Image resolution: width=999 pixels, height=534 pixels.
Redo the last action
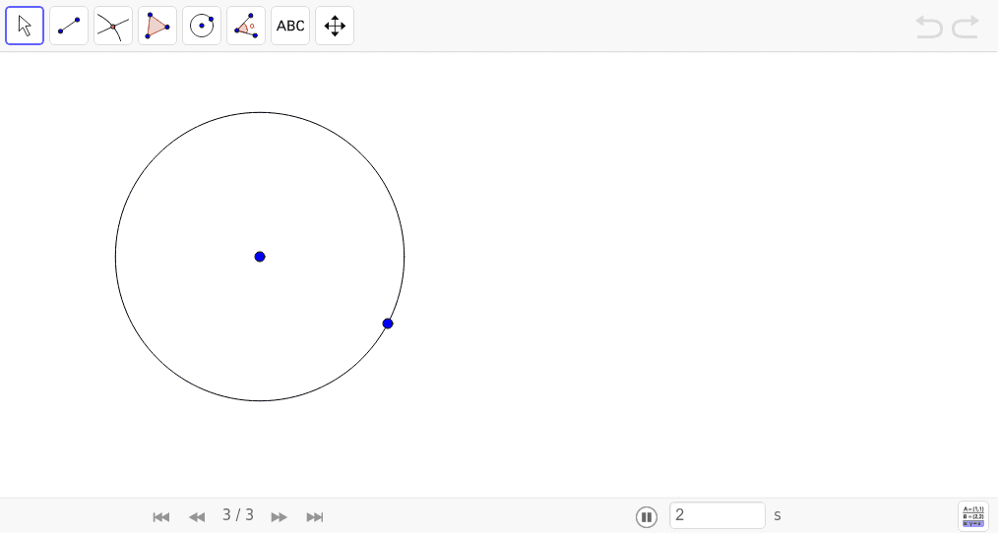tap(966, 27)
